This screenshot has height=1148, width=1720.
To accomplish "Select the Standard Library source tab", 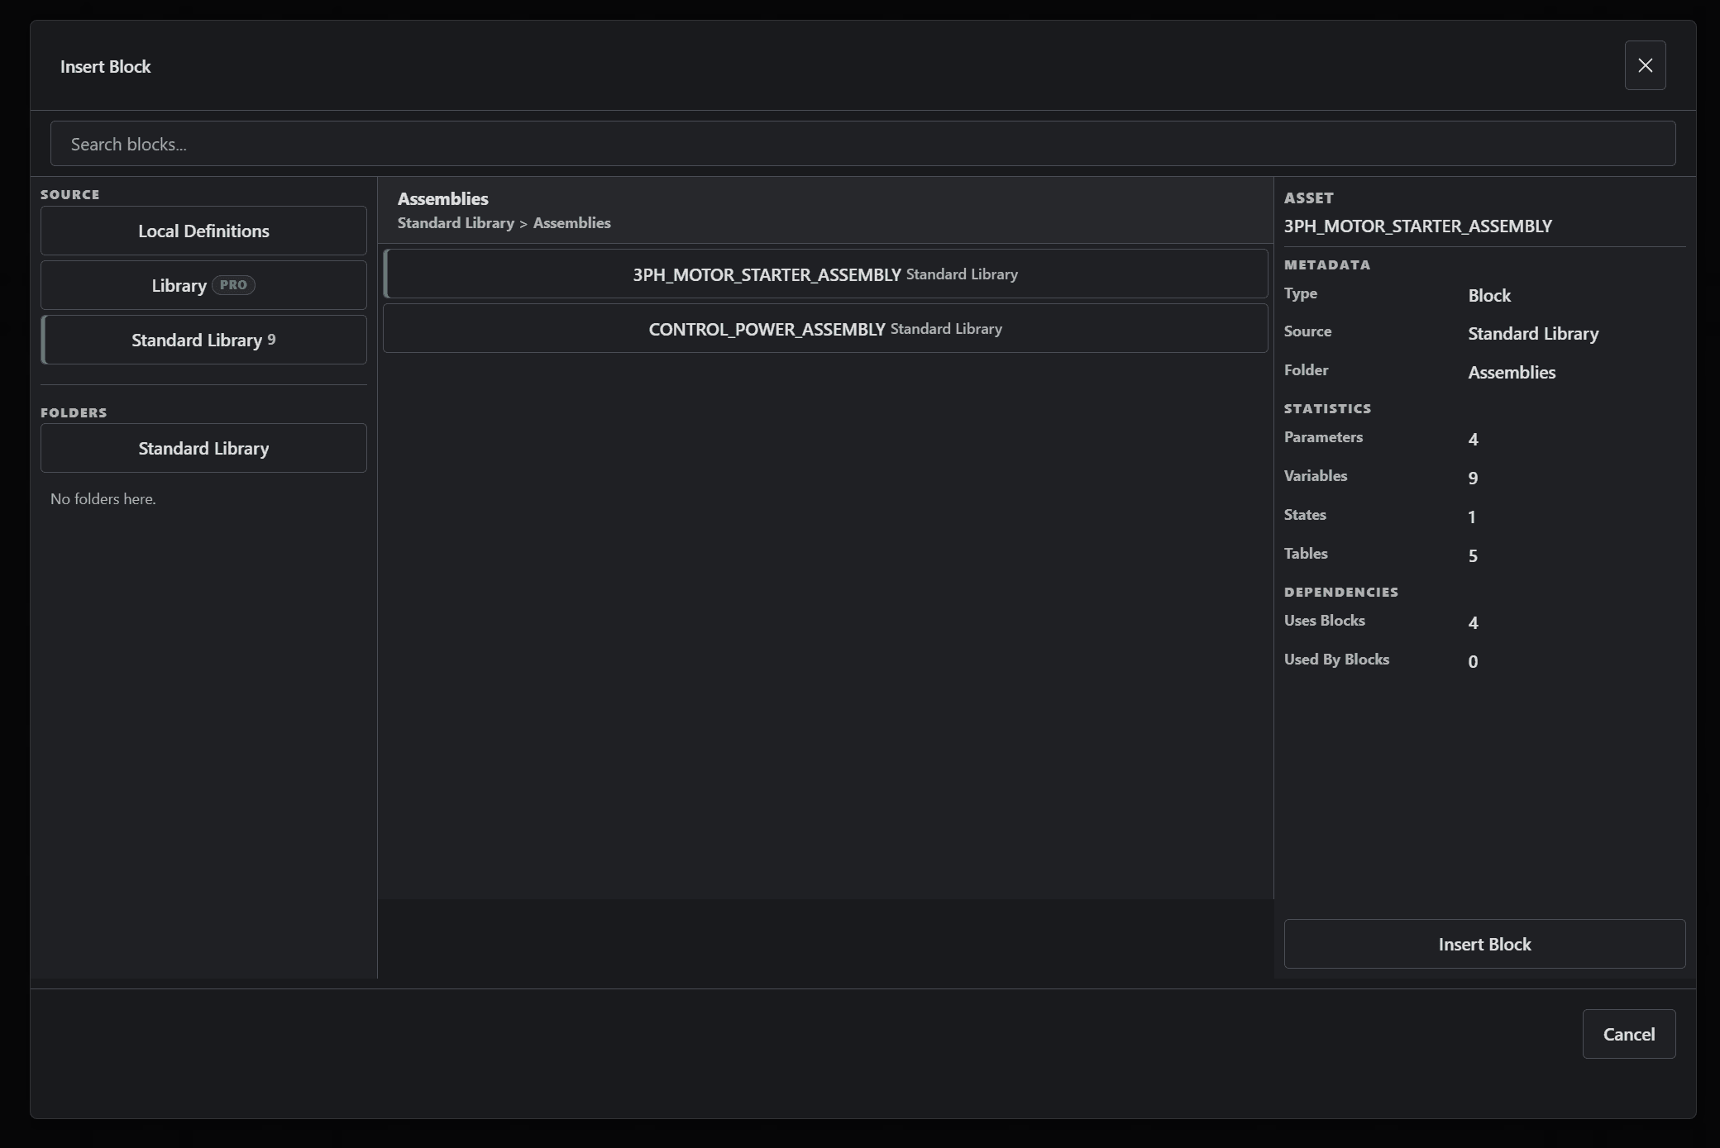I will tap(203, 340).
